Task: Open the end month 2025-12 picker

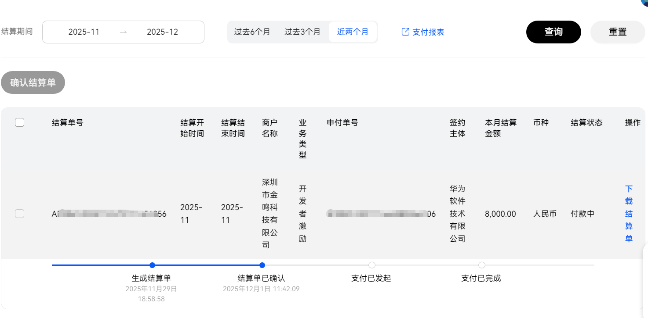Action: 162,32
